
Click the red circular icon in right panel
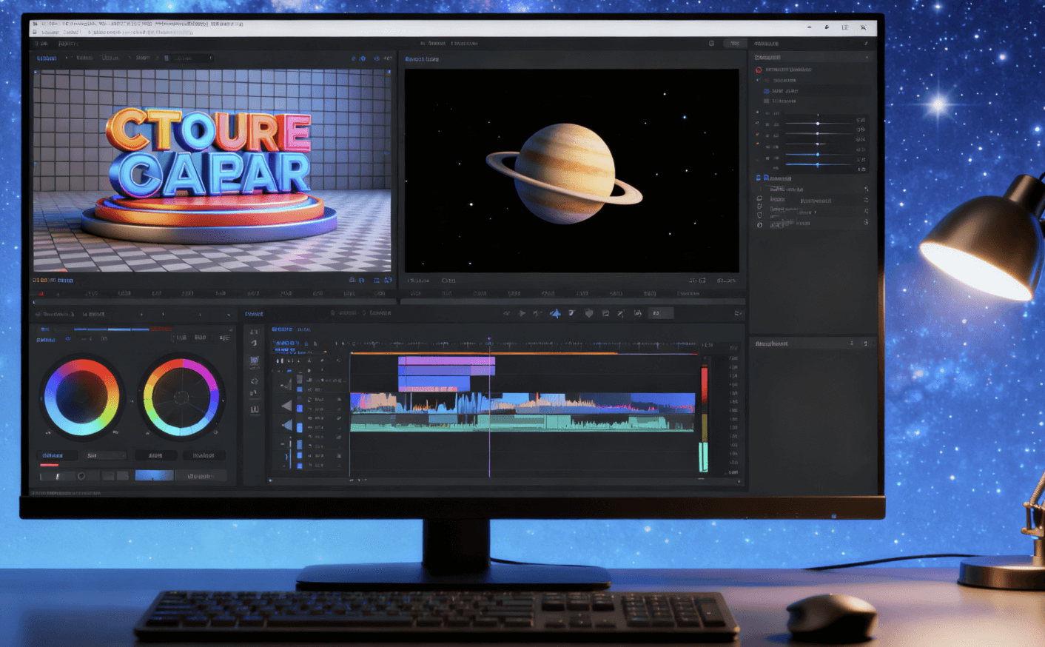tap(759, 70)
